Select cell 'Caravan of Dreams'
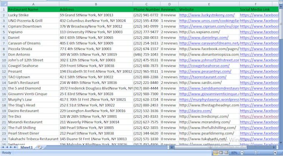This screenshot has width=283, height=156. click(33, 43)
